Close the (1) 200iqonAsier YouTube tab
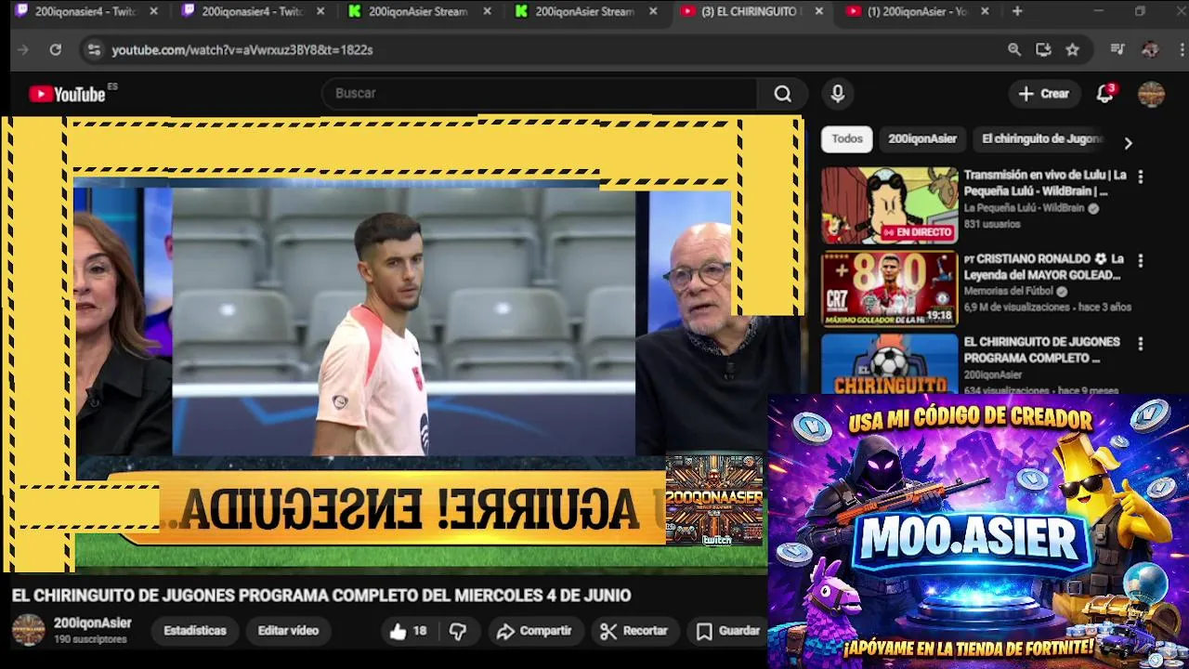 click(x=985, y=12)
